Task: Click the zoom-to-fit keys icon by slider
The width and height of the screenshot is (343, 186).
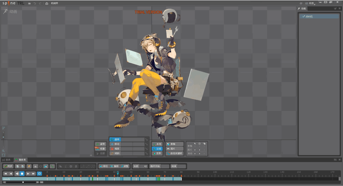Action: (41, 182)
